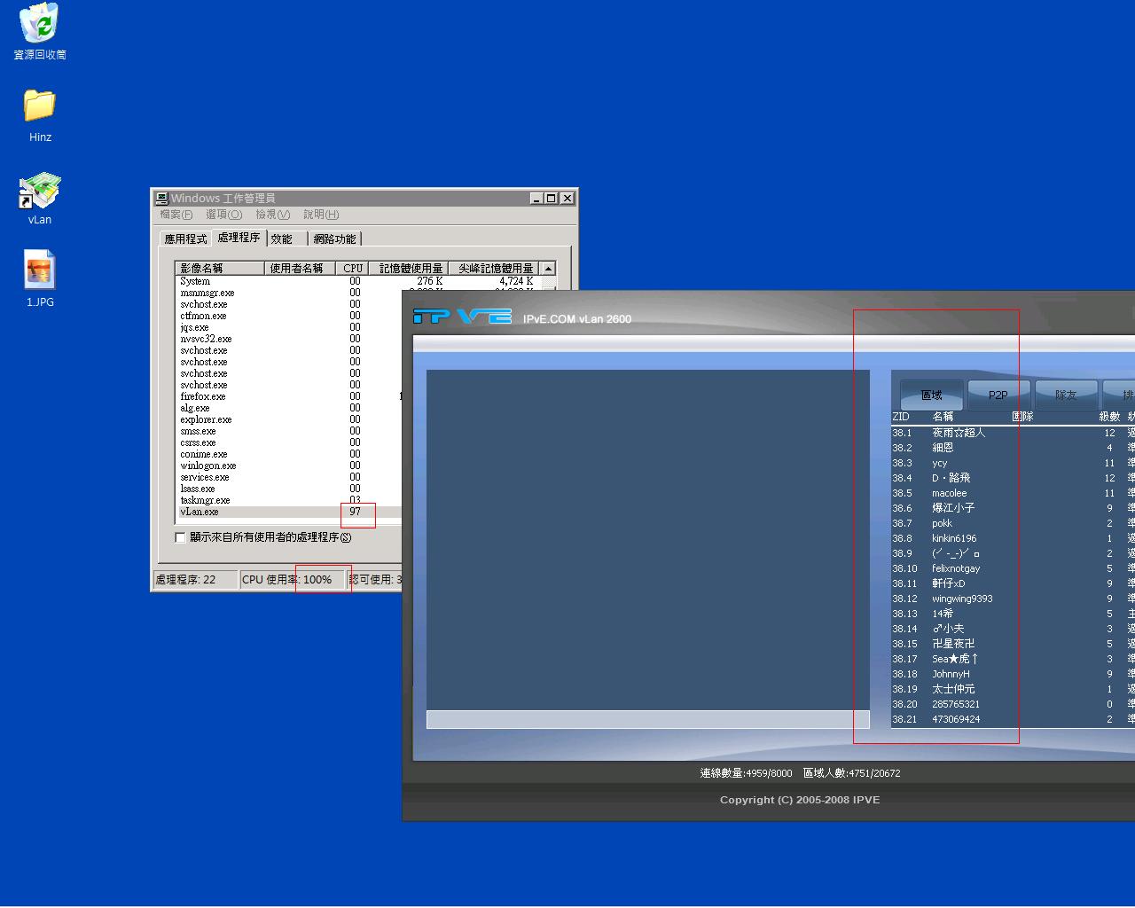Switch to the 應用程式 applications tab
This screenshot has height=908, width=1135.
pos(185,239)
